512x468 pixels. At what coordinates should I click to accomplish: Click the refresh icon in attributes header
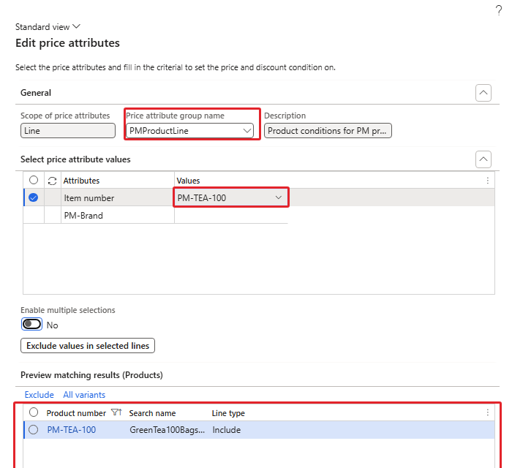[x=52, y=181]
